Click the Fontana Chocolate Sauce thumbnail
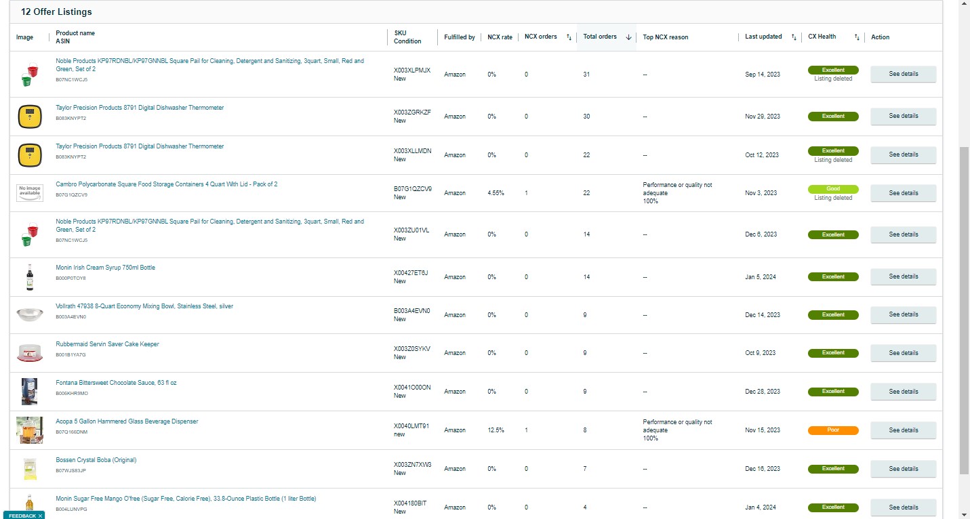The width and height of the screenshot is (970, 519). pos(29,392)
